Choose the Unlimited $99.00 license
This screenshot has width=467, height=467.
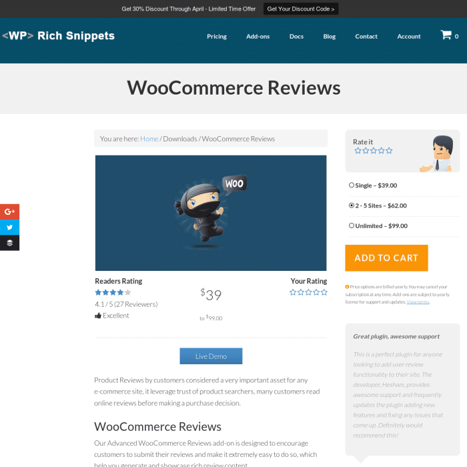point(352,225)
